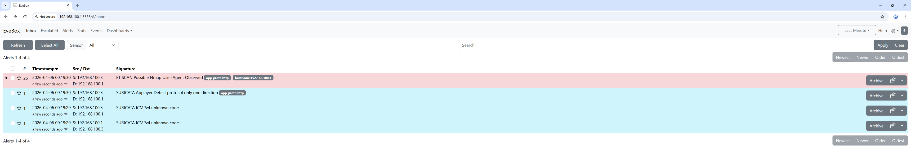The height and width of the screenshot is (159, 911).
Task: Click filter icon under Applayer Detect timestamp
Action: [x=66, y=99]
